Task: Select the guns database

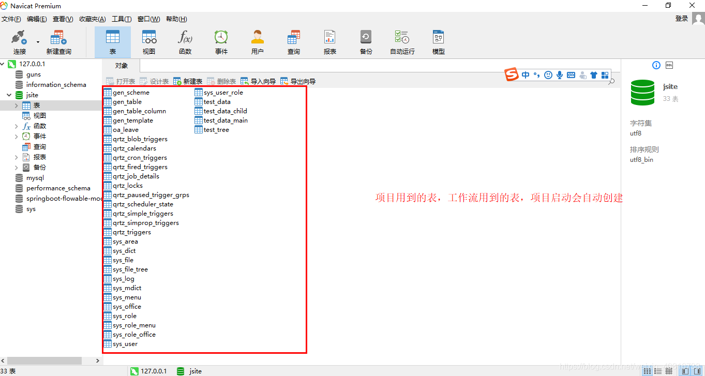Action: [x=34, y=74]
